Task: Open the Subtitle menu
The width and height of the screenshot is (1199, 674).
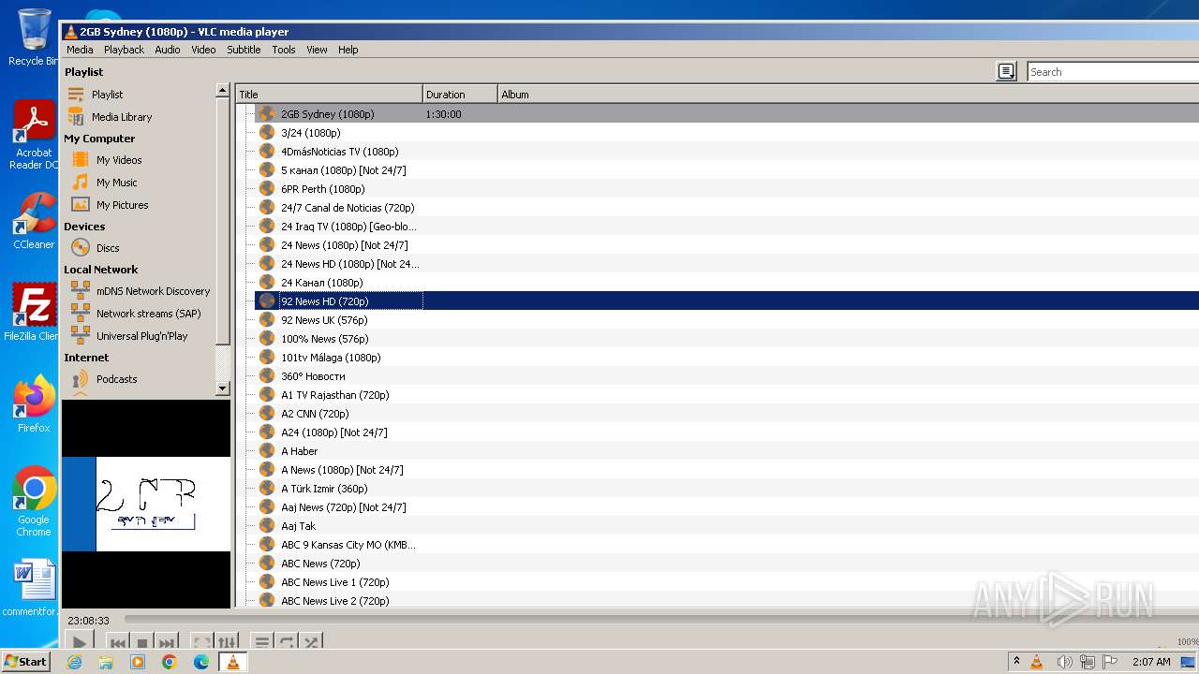Action: click(x=244, y=50)
